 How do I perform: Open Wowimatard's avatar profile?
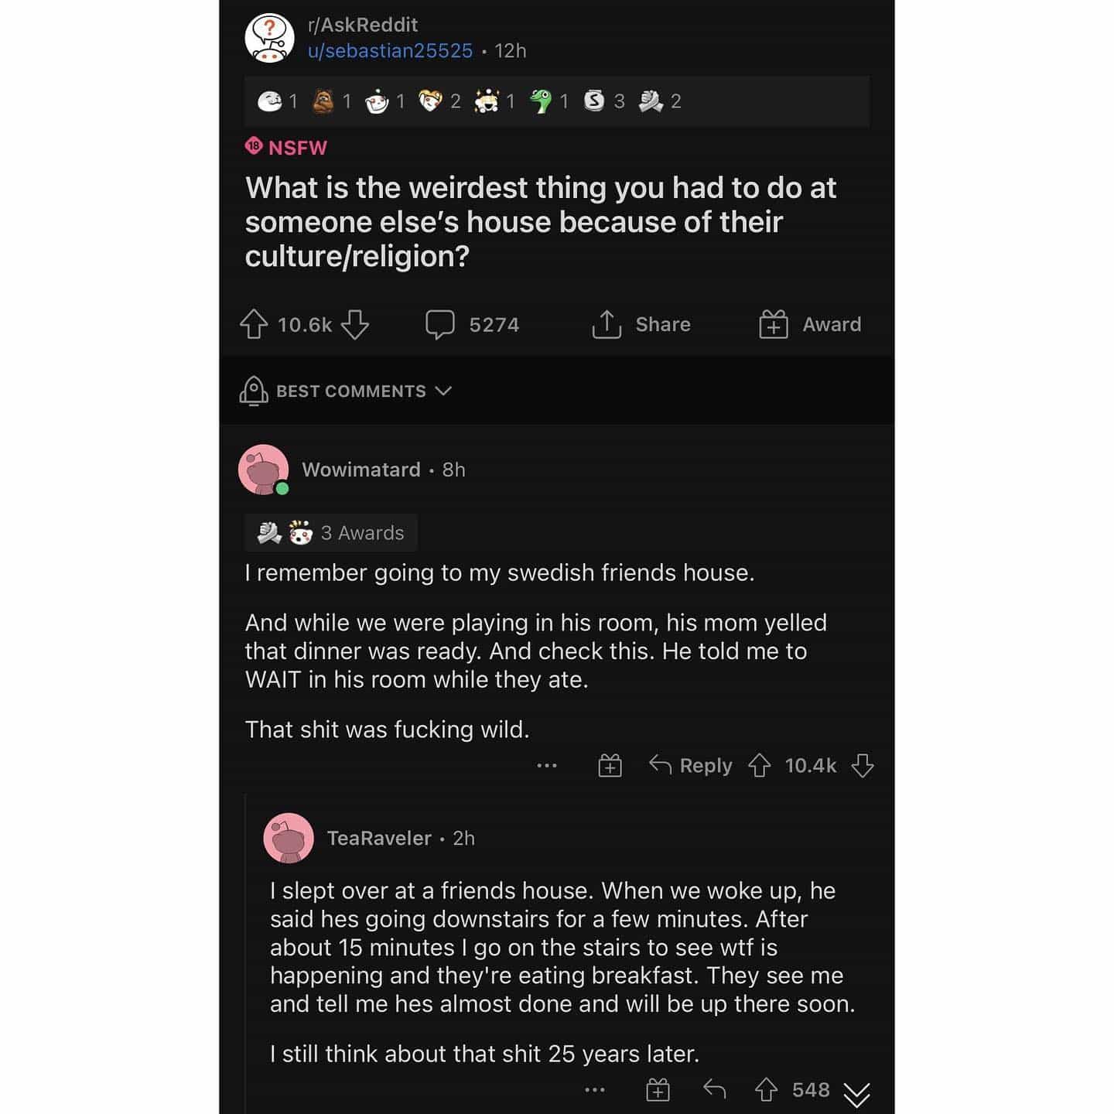(x=264, y=470)
